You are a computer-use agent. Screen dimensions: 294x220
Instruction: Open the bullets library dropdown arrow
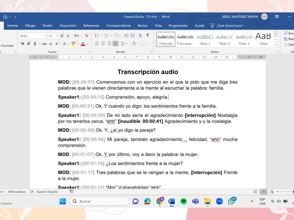(102, 35)
